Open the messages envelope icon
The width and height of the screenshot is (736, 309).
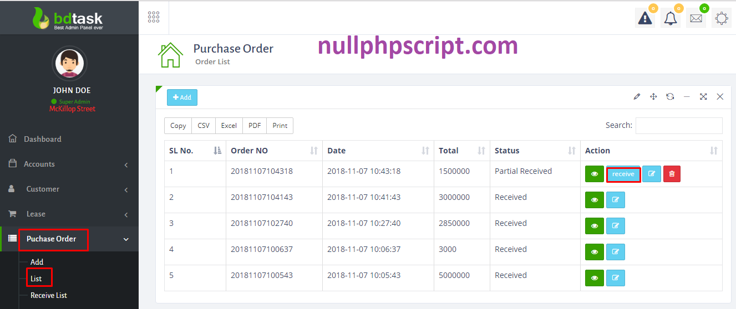point(696,18)
